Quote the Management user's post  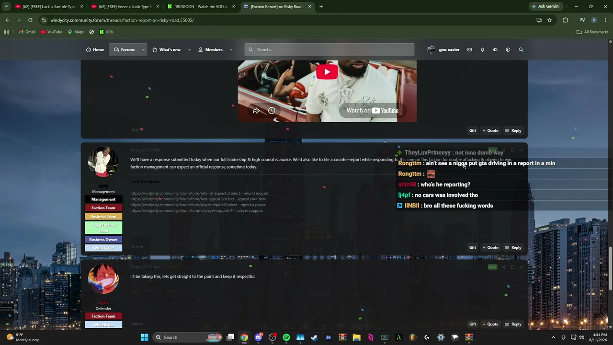[x=490, y=248]
